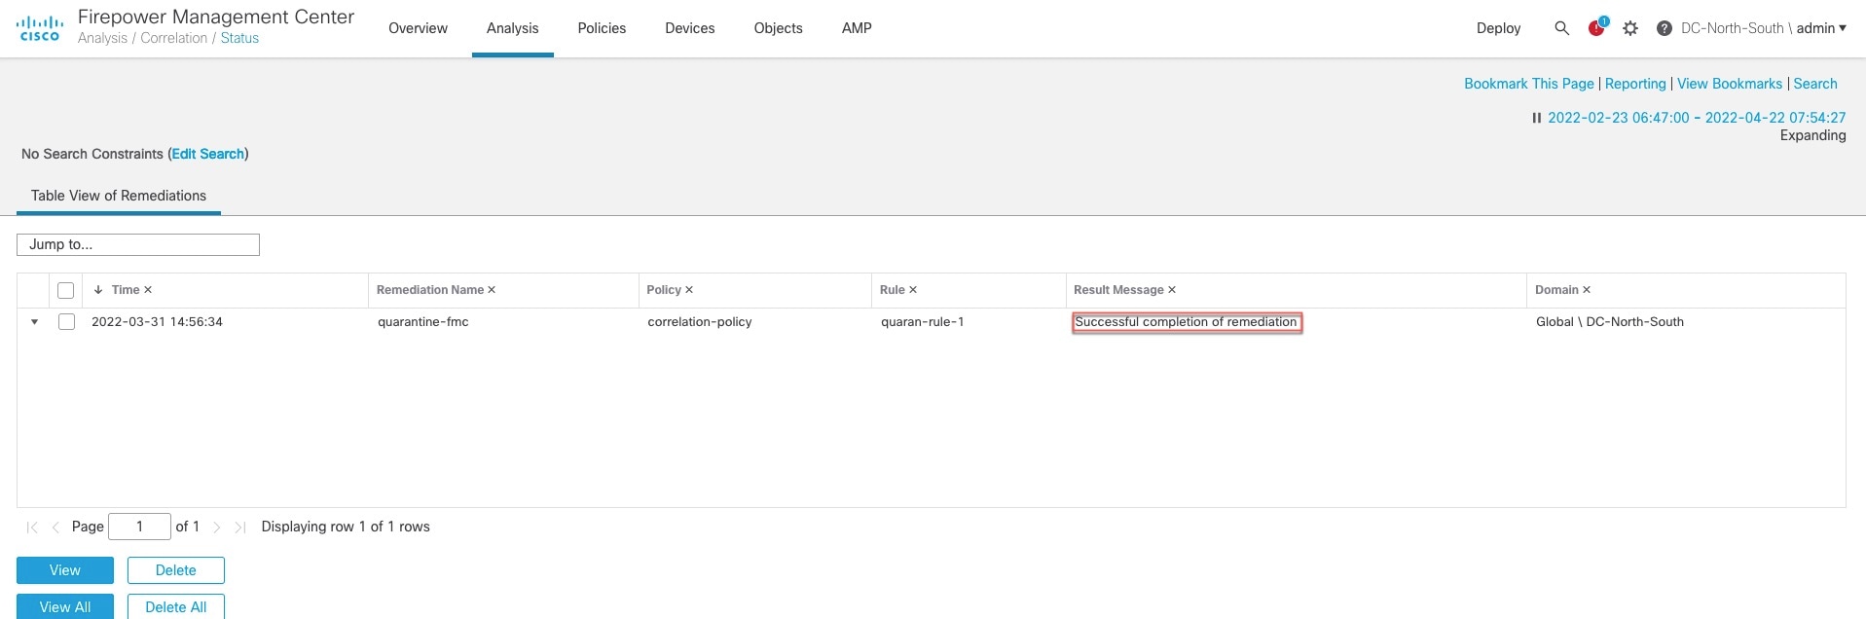The height and width of the screenshot is (619, 1866).
Task: Expand the 2022-03-31 14:56:34 row arrow
Action: (34, 322)
